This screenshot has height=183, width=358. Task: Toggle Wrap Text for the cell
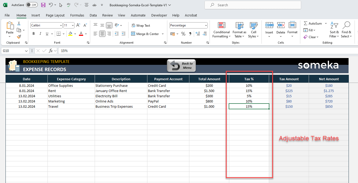(x=141, y=25)
